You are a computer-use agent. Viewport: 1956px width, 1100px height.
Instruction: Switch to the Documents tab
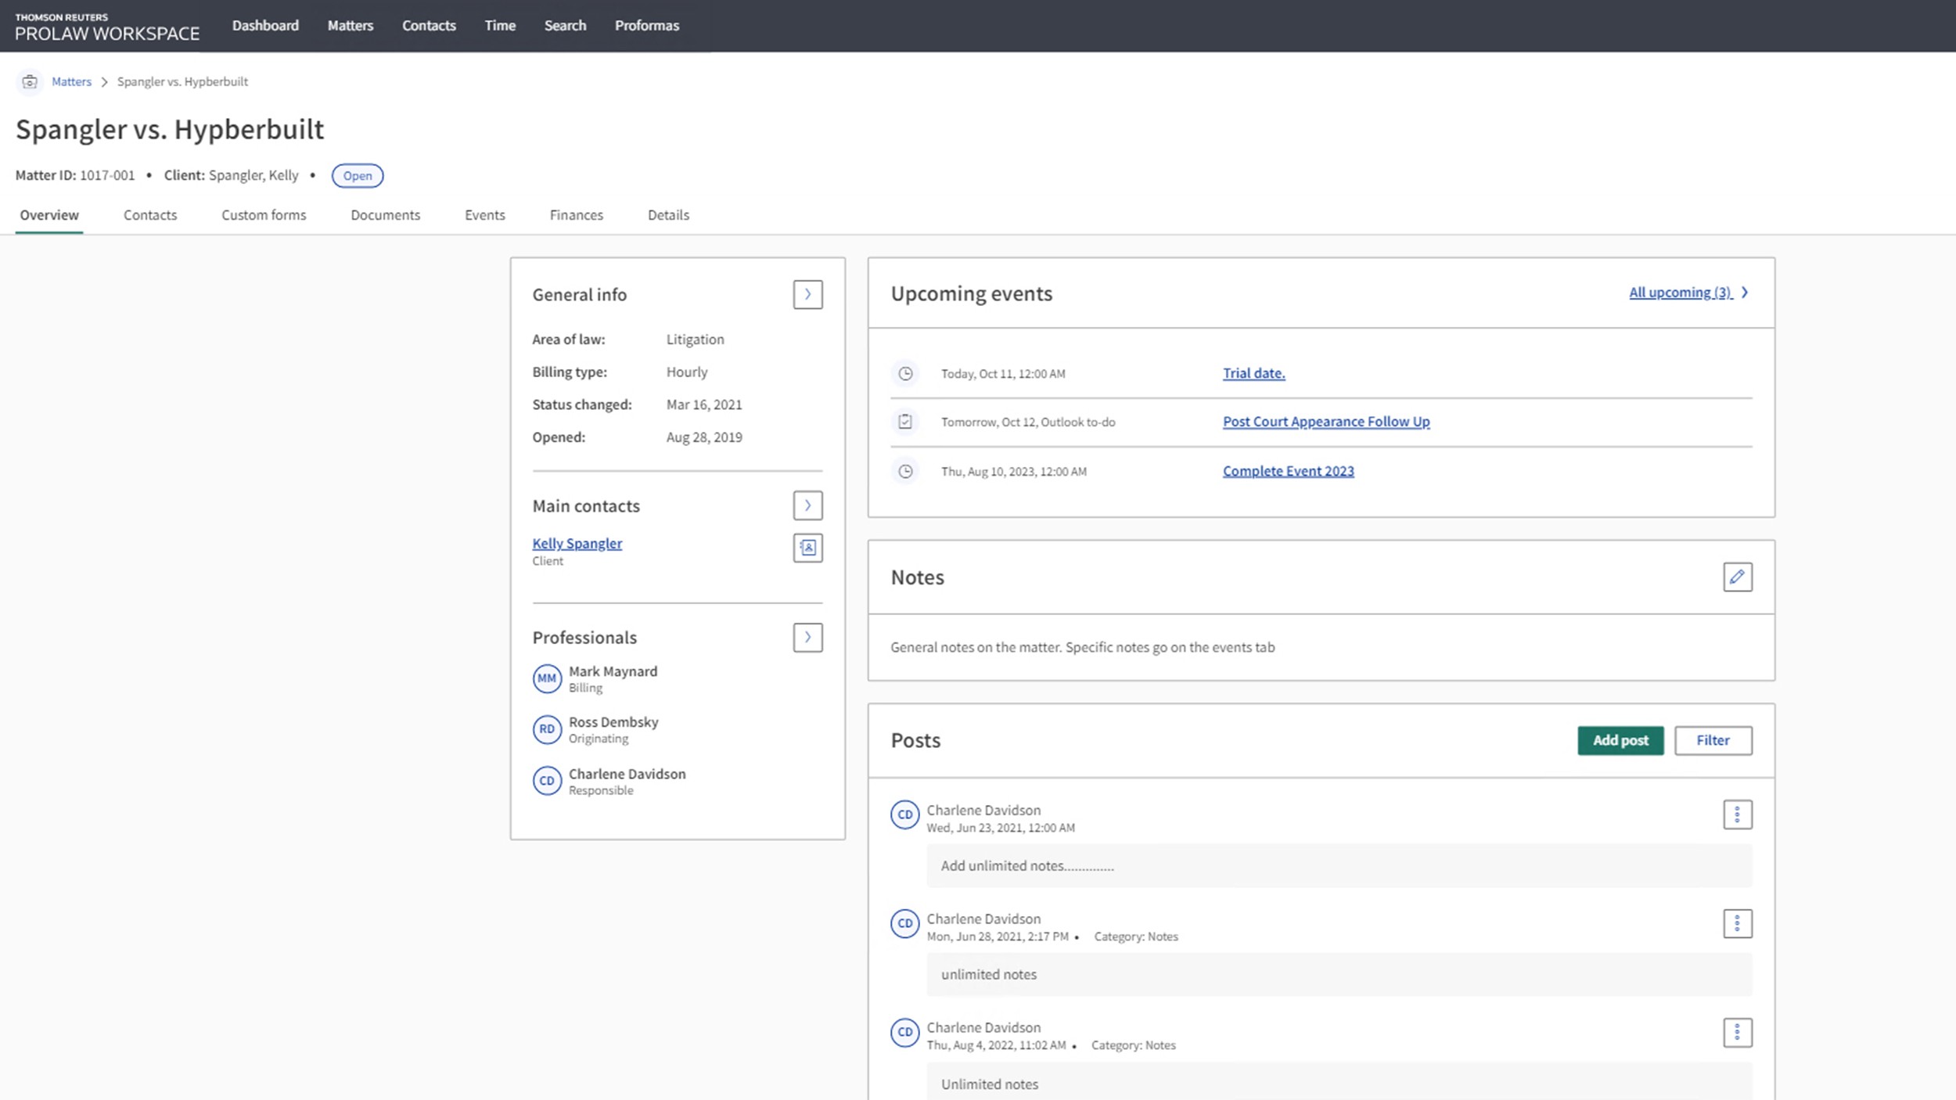[x=385, y=215]
